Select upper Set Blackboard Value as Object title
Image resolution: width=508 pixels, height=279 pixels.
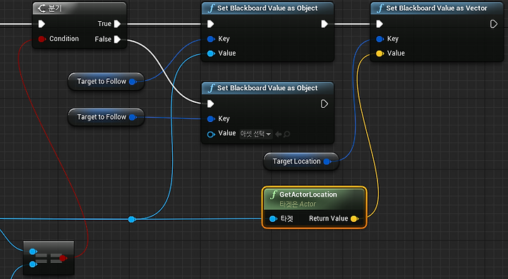tap(267, 8)
